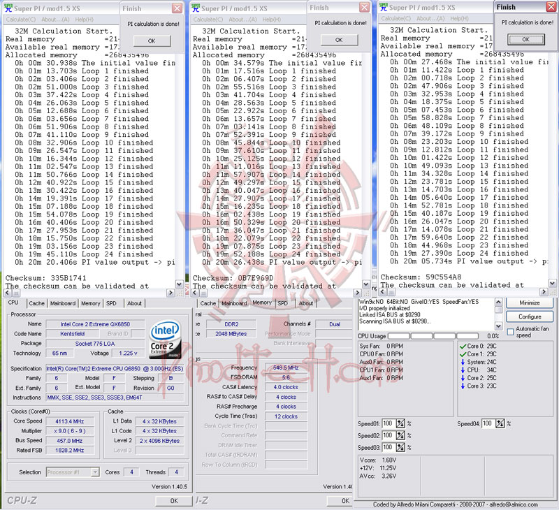The height and width of the screenshot is (510, 559).
Task: Click the Speed02 value field
Action: [x=389, y=435]
